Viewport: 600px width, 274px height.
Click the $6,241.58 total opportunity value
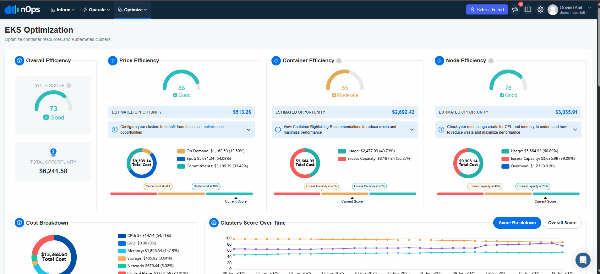click(53, 171)
